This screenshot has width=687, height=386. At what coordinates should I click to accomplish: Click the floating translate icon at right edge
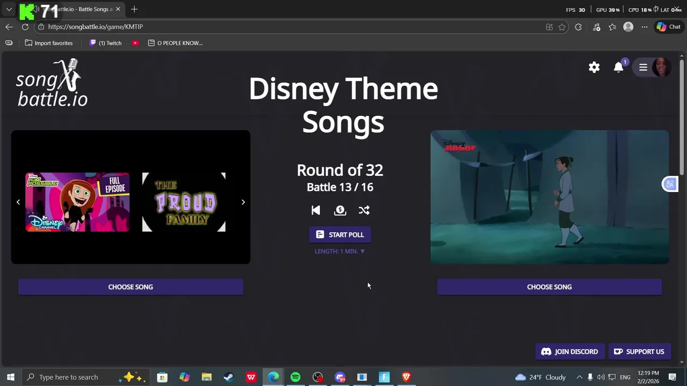point(670,184)
